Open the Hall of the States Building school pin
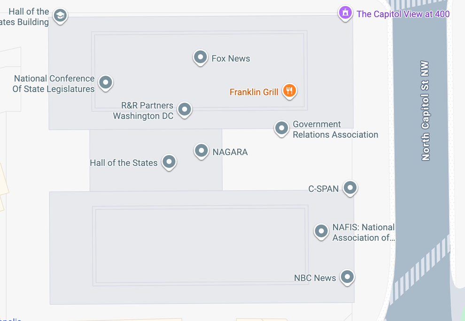 click(60, 16)
